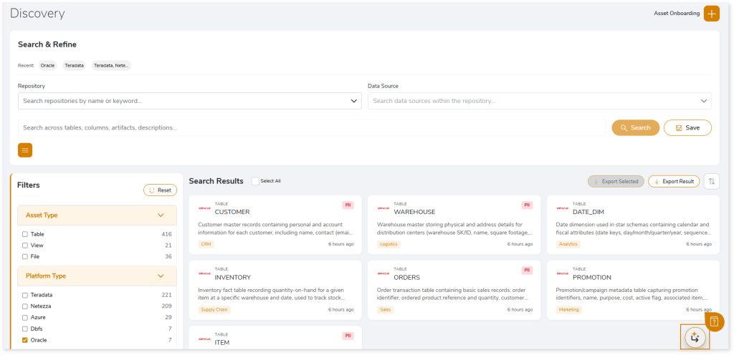Select the recent Teradata search chip
This screenshot has width=734, height=355.
click(x=74, y=65)
